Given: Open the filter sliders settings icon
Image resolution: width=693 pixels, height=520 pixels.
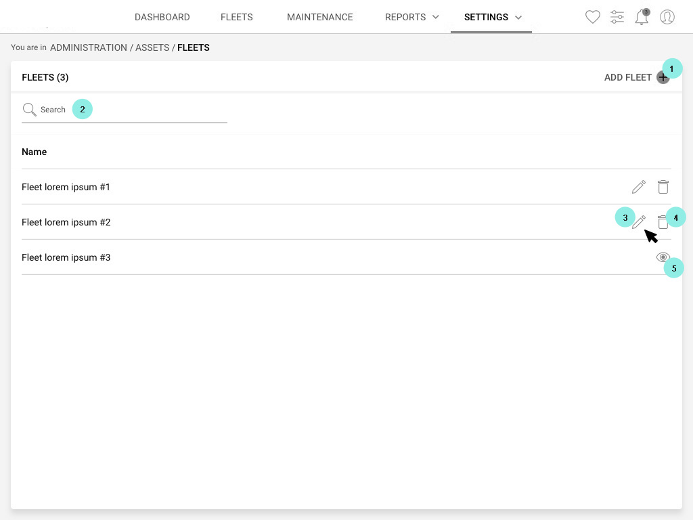Looking at the screenshot, I should [617, 17].
